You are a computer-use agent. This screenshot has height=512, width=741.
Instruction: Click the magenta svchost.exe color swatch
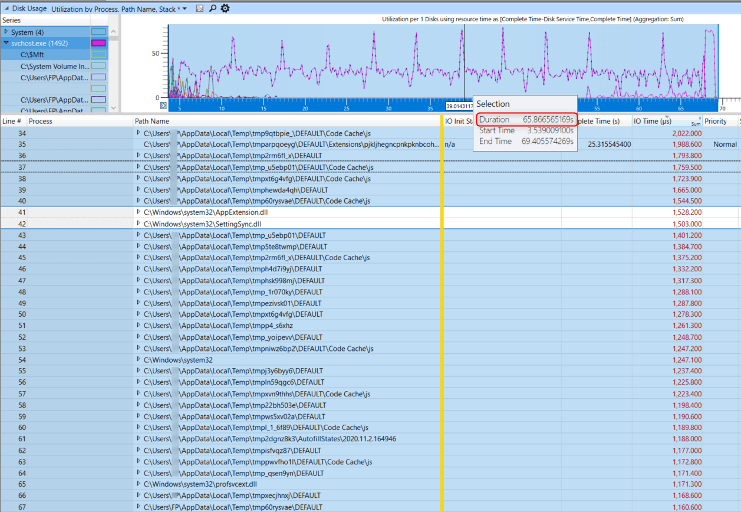point(98,43)
